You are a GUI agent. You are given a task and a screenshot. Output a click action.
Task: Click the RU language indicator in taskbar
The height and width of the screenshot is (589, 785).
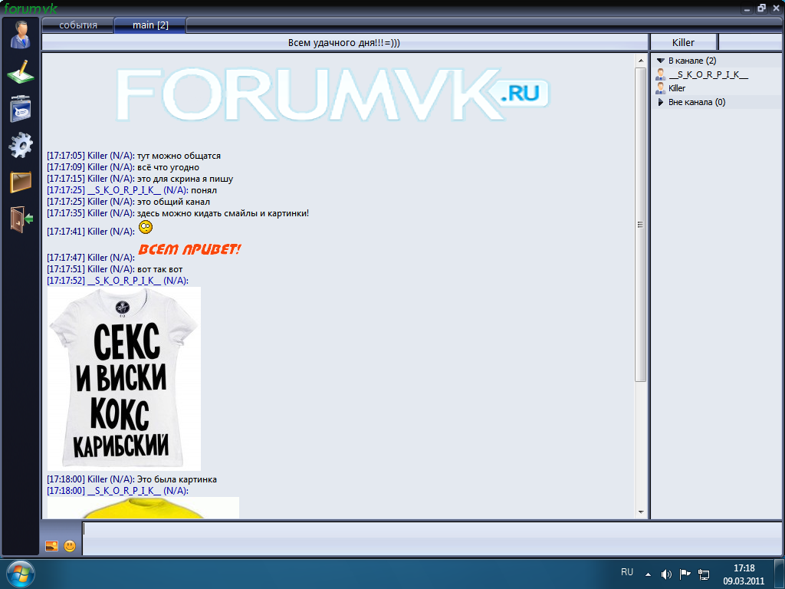click(627, 572)
